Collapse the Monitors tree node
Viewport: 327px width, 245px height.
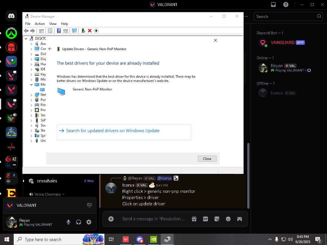coord(32,85)
